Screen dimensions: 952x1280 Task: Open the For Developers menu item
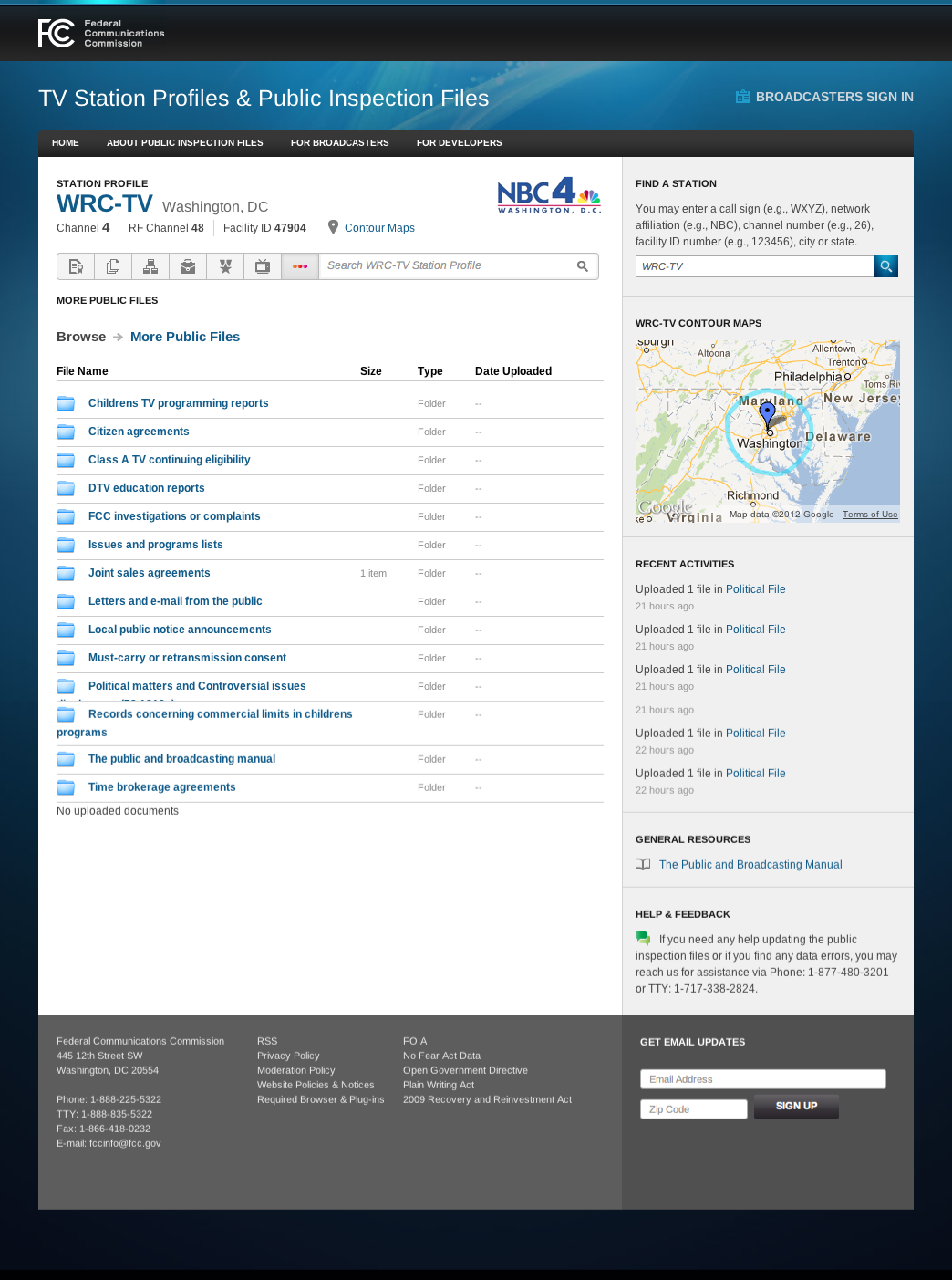460,143
